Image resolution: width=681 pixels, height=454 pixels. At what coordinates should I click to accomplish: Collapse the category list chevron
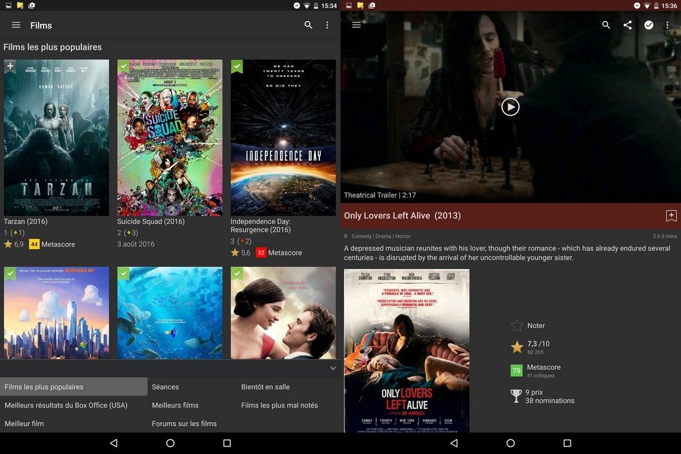(x=333, y=368)
